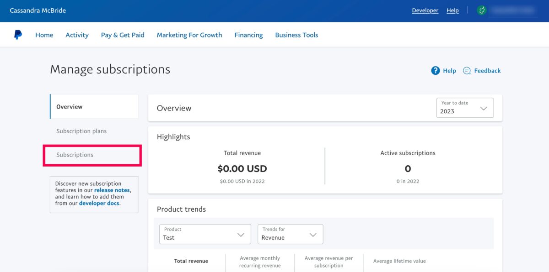The width and height of the screenshot is (549, 272).
Task: Open the Business Tools menu
Action: (296, 35)
